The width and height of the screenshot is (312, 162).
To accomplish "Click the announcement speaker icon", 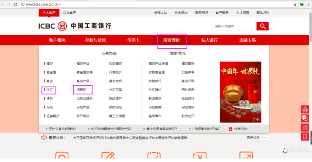I will pos(44,137).
